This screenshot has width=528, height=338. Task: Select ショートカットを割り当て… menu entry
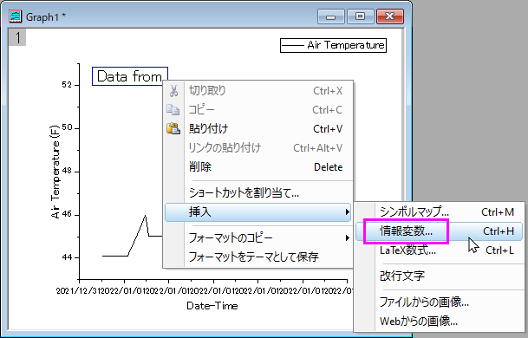tap(257, 193)
